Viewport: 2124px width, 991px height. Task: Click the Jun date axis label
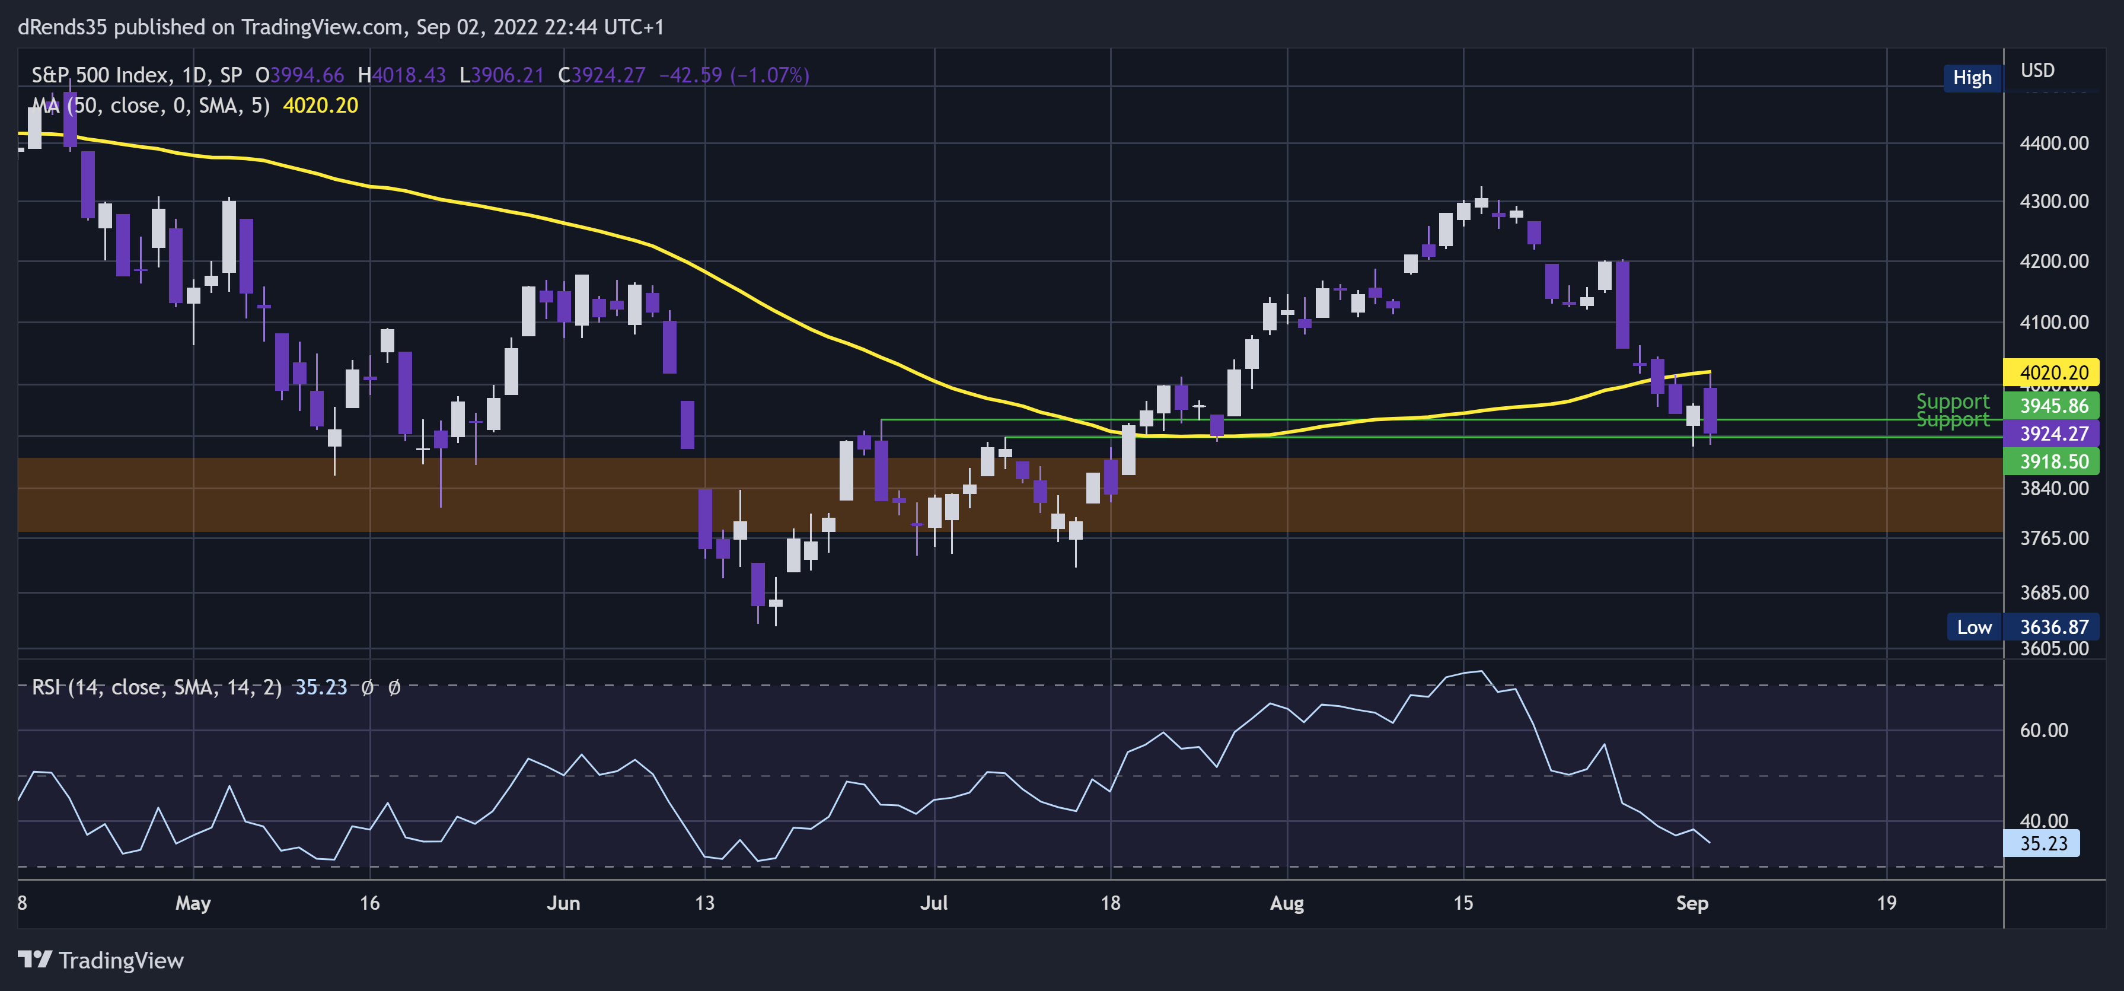[x=564, y=904]
